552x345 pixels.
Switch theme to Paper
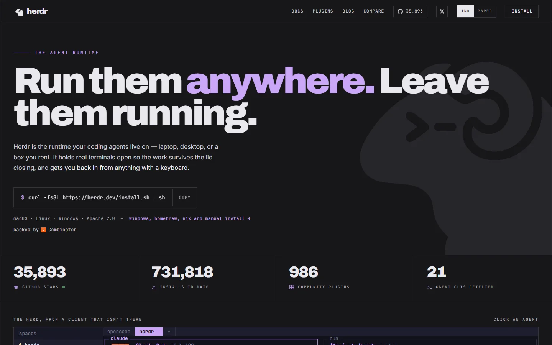(x=485, y=11)
